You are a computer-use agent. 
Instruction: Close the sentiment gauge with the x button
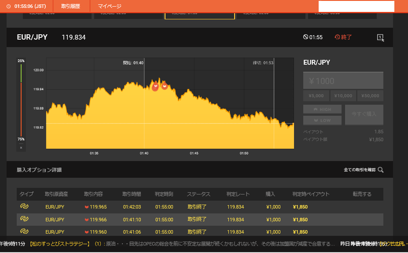(21, 147)
